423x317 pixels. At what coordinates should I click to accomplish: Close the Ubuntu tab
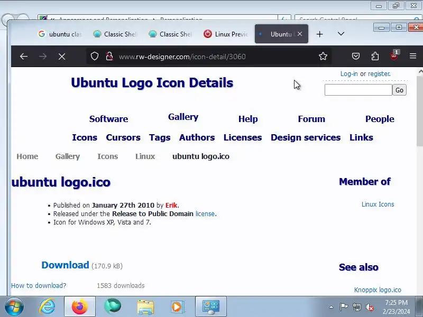[300, 34]
